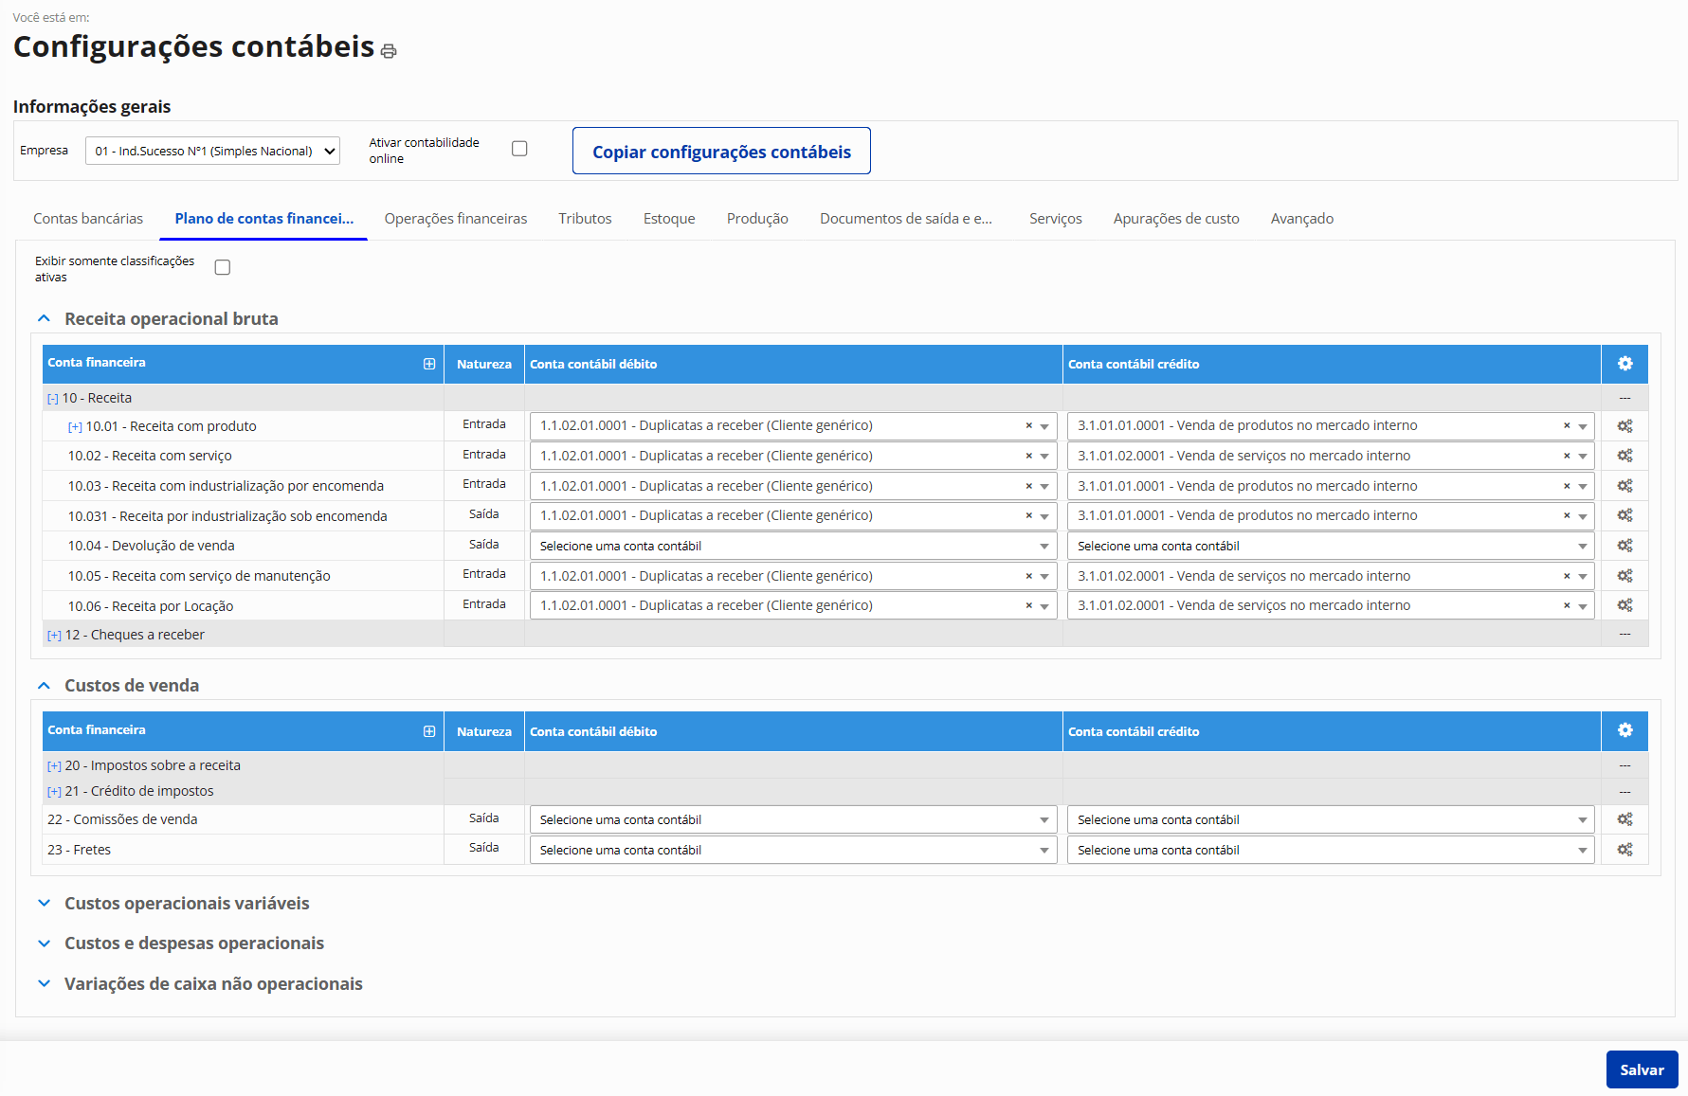Image resolution: width=1688 pixels, height=1096 pixels.
Task: Click the gear icon in Custos de venda header
Action: coord(1624,730)
